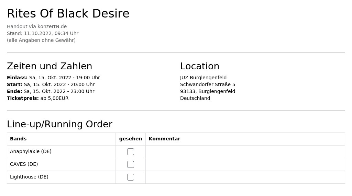Click the Lighthouse (DE) band name

(29, 177)
